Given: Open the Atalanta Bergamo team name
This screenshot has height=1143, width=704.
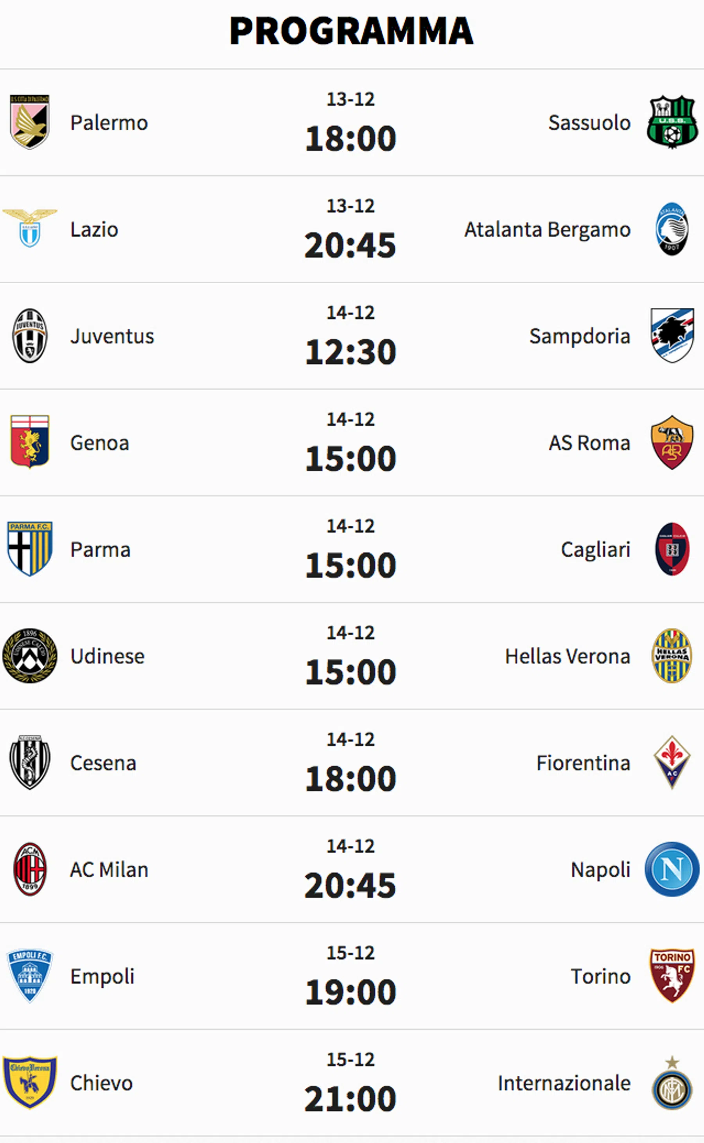Looking at the screenshot, I should pyautogui.click(x=547, y=230).
